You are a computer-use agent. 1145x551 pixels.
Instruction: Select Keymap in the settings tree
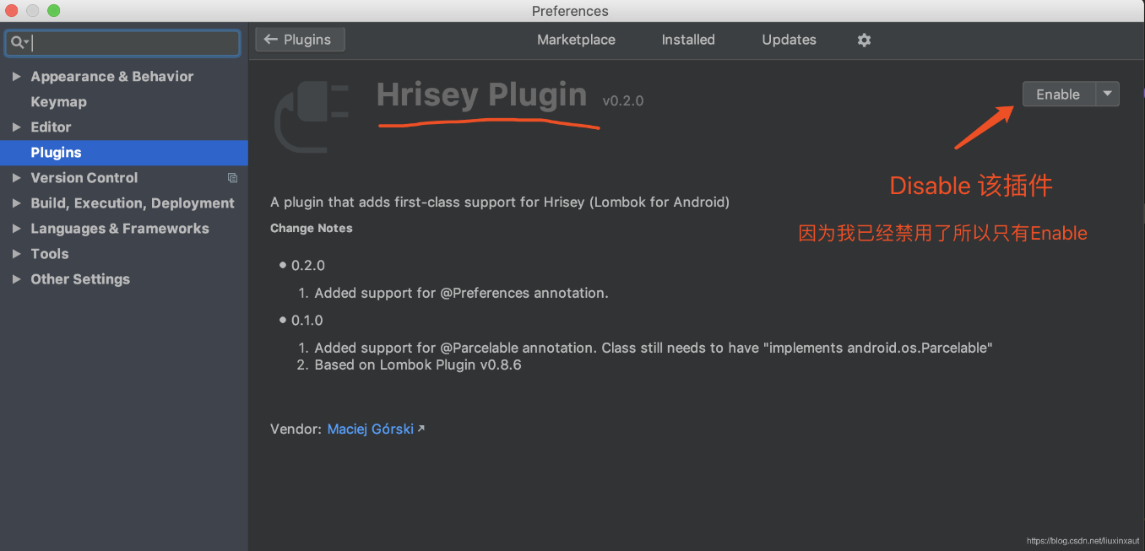58,102
